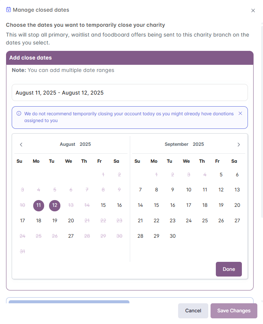Click the September month label
The height and width of the screenshot is (324, 263).
point(177,144)
